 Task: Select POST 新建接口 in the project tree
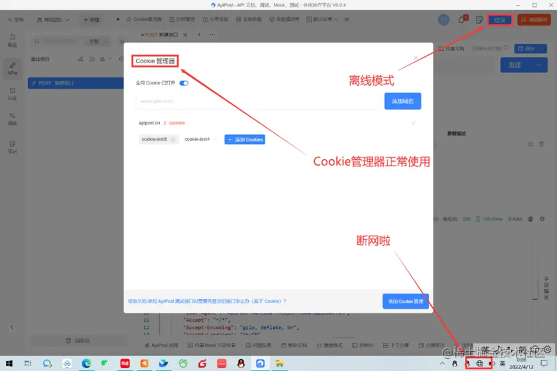[75, 83]
